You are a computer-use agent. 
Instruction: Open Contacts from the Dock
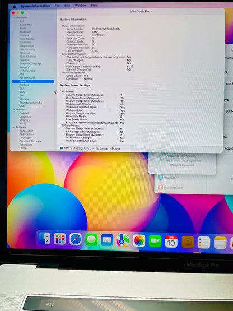[x=188, y=242]
